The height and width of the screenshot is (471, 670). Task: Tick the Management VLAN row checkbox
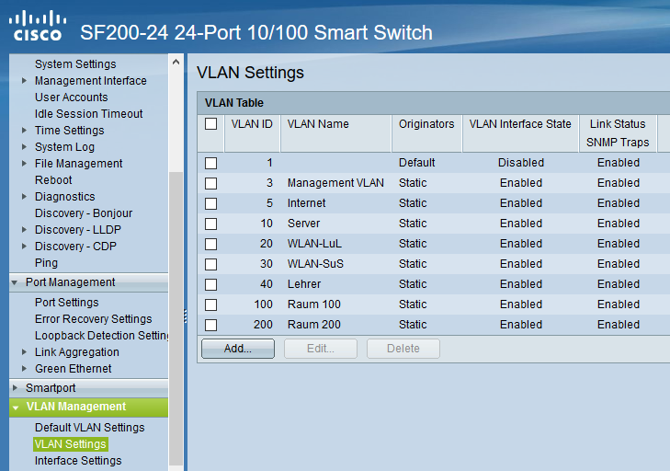[x=210, y=183]
